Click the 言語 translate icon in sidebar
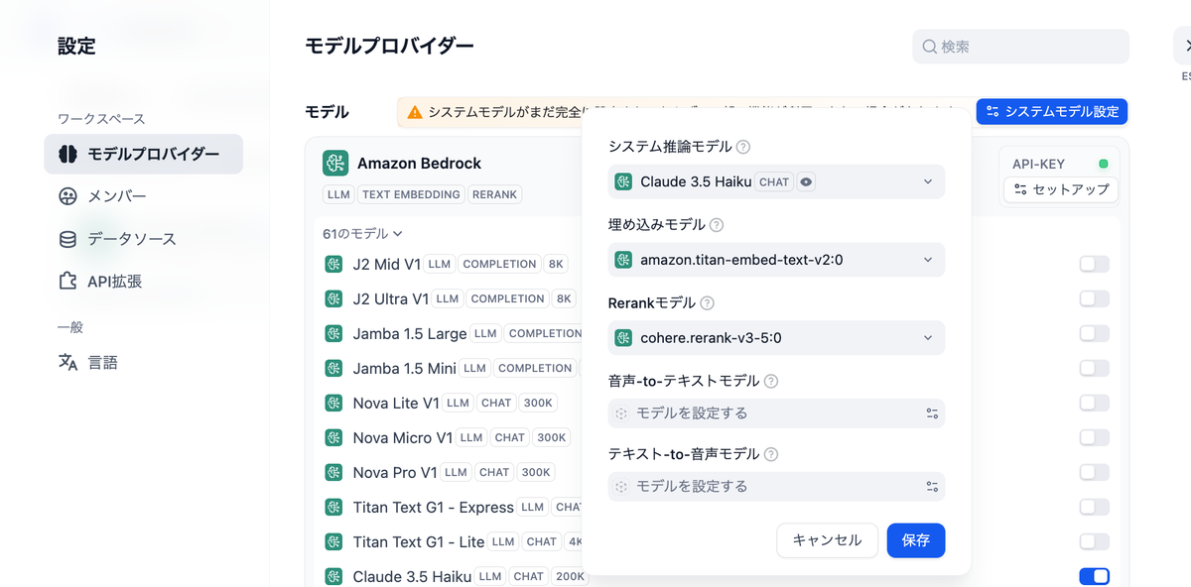This screenshot has width=1191, height=587. [67, 362]
